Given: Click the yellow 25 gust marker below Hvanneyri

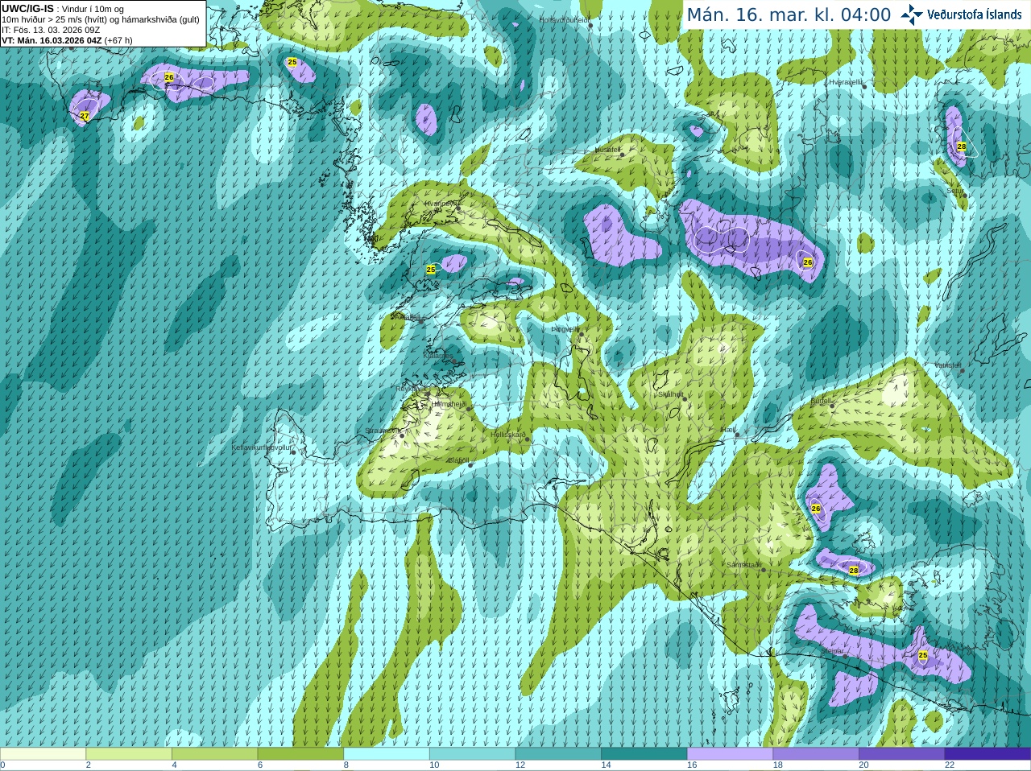Looking at the screenshot, I should tap(431, 270).
